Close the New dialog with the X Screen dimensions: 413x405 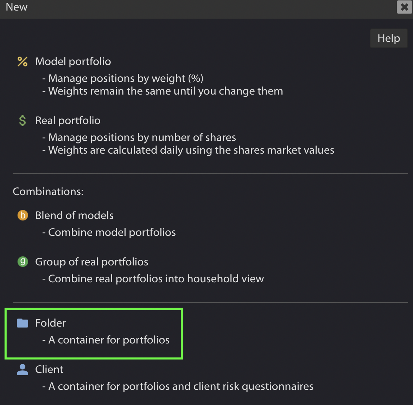404,7
